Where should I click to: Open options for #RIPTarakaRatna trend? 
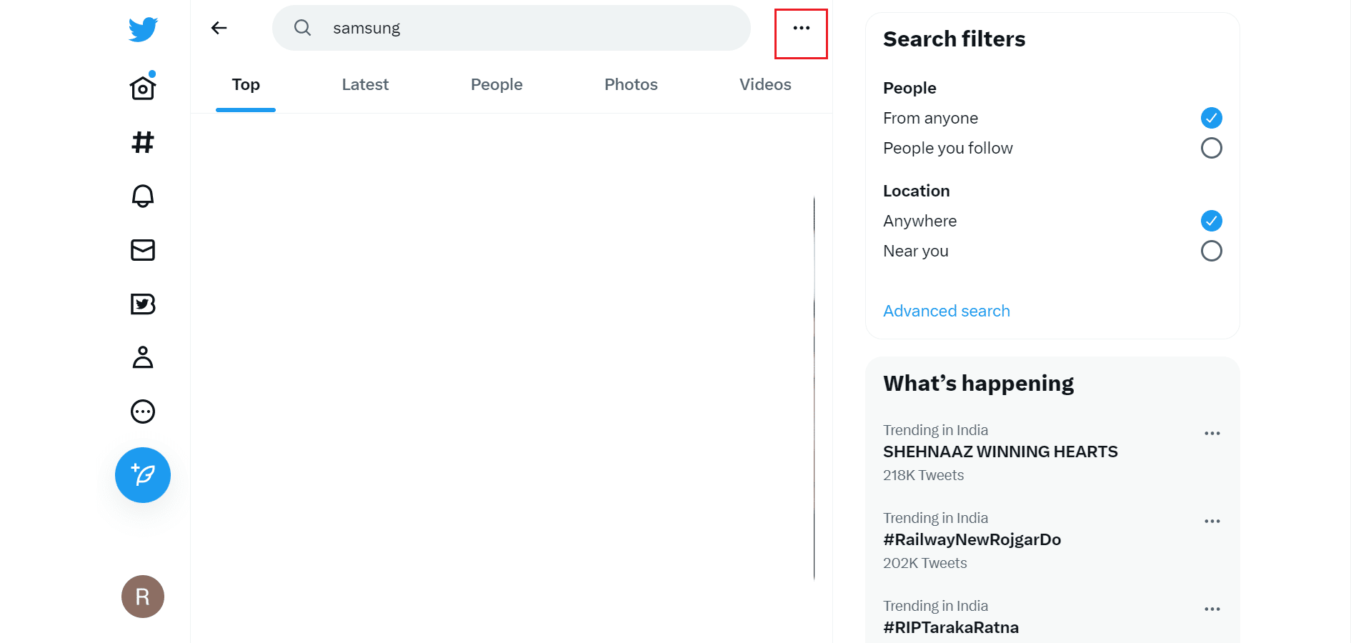(x=1212, y=609)
